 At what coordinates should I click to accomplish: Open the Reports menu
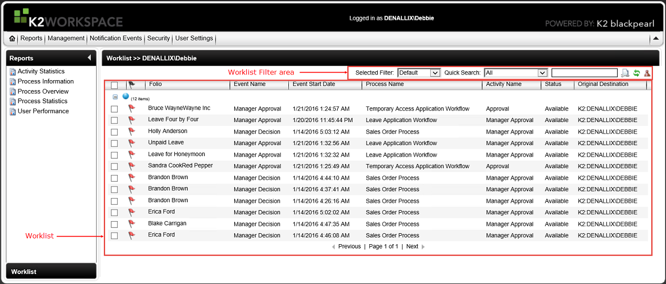pos(32,38)
